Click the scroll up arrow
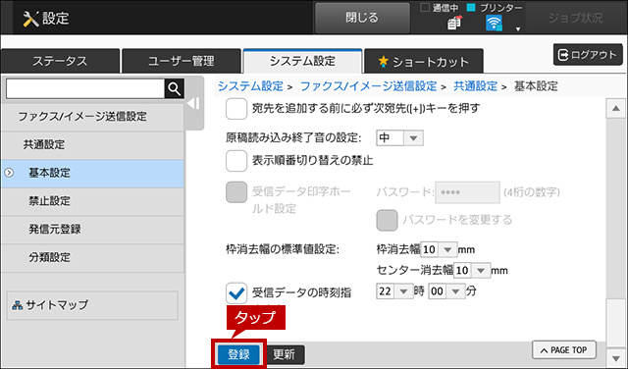 click(615, 108)
